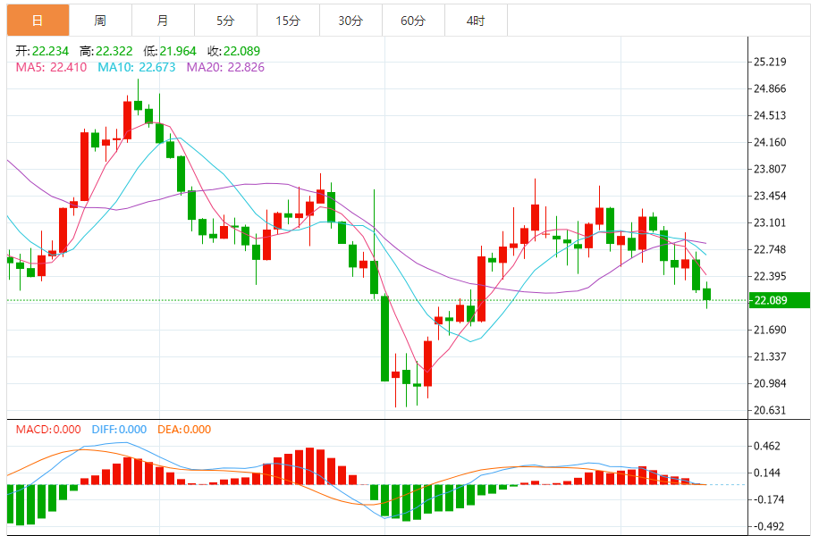The height and width of the screenshot is (536, 819).
Task: Click the 20.984 price axis label
Action: pos(770,383)
